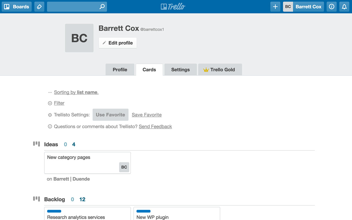Click the plus create button
Viewport: 352px width, 220px height.
click(275, 7)
